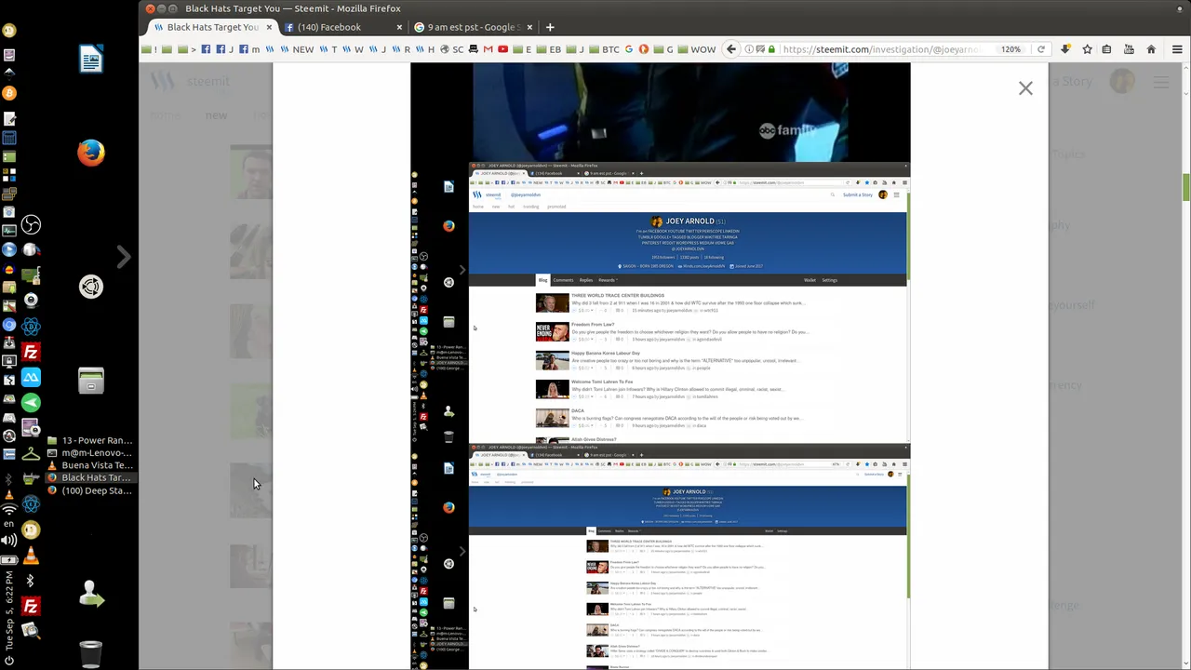
Task: Launch LibreOffice Writer from the desktop icon
Action: (x=90, y=59)
